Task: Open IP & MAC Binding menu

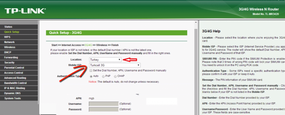Action: [x=19, y=88]
